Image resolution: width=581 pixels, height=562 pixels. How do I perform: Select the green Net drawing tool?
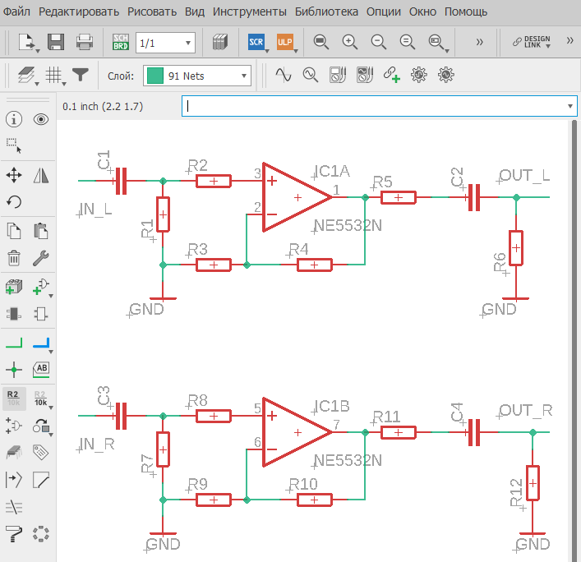[x=14, y=343]
